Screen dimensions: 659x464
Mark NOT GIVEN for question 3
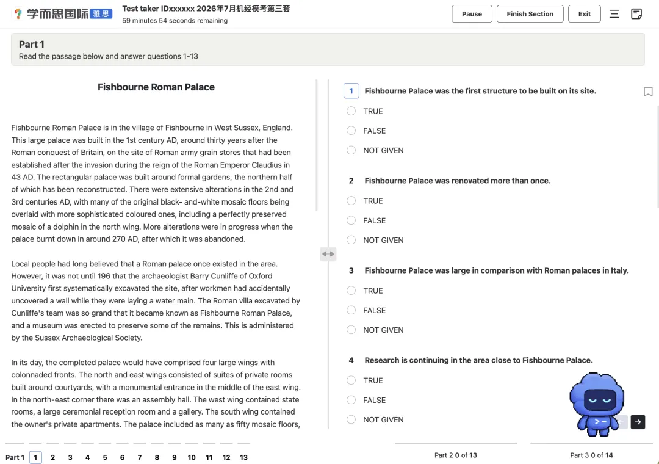point(351,330)
